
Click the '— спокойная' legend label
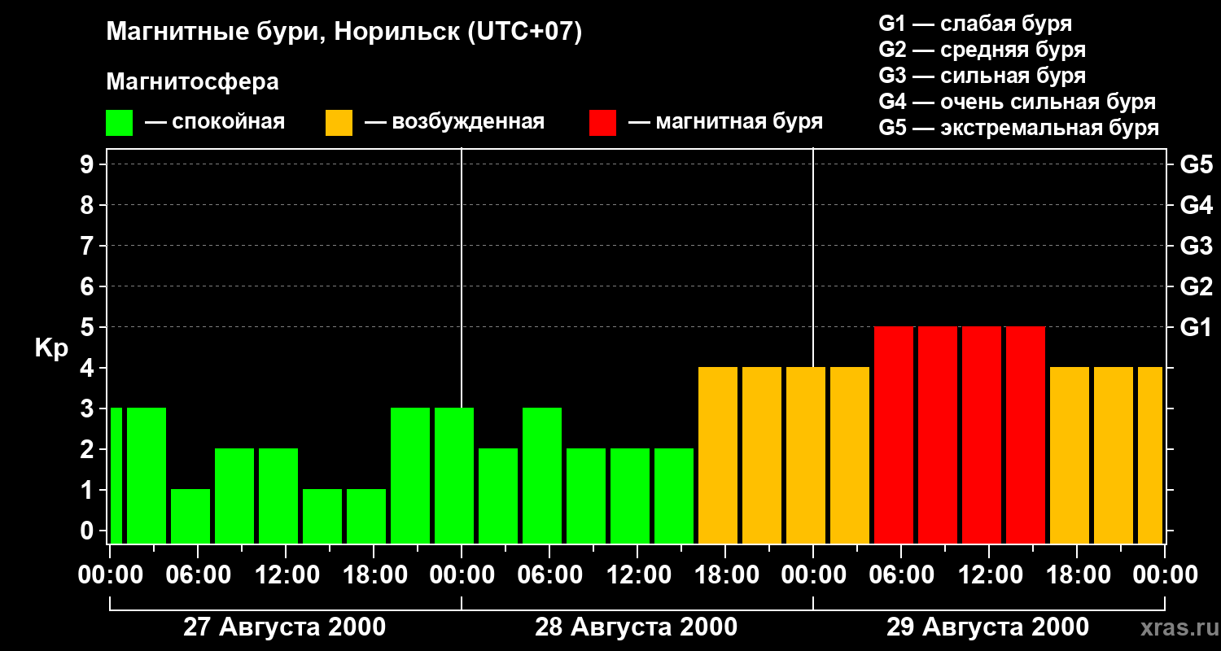[x=215, y=122]
